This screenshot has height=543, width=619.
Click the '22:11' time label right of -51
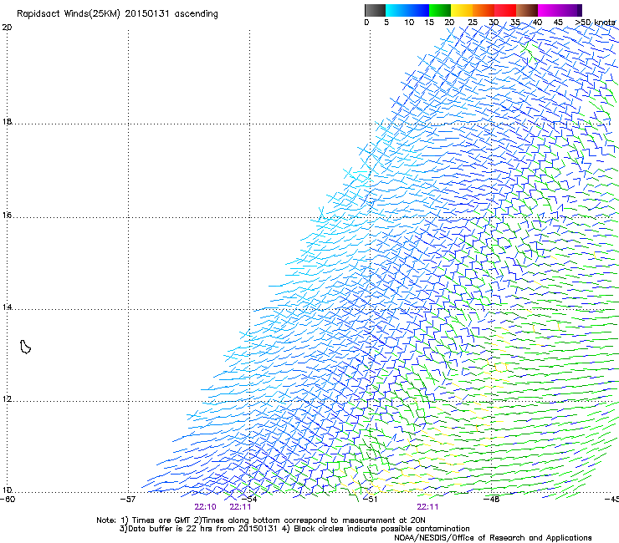(x=427, y=507)
